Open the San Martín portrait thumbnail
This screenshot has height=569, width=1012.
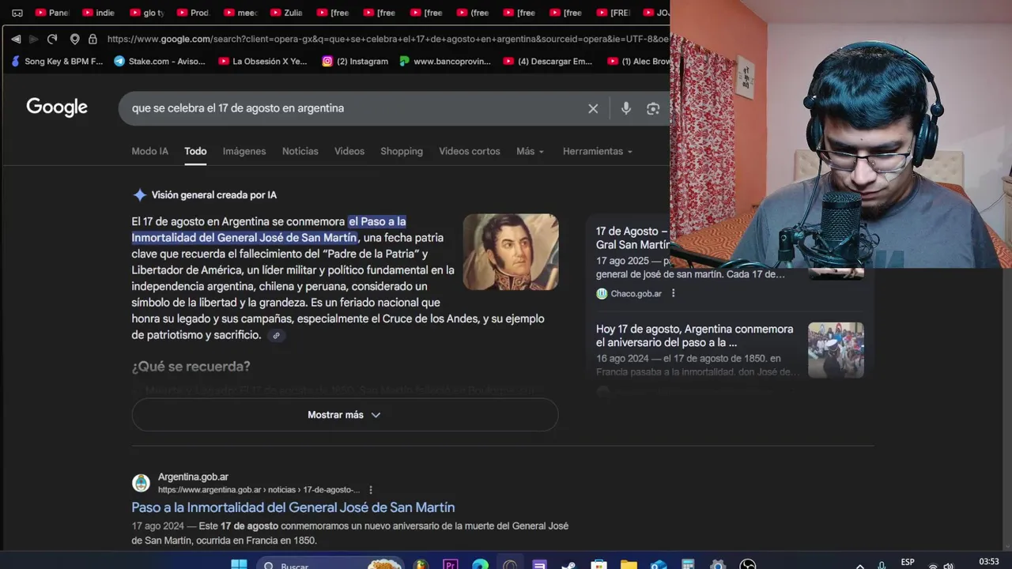pos(511,252)
